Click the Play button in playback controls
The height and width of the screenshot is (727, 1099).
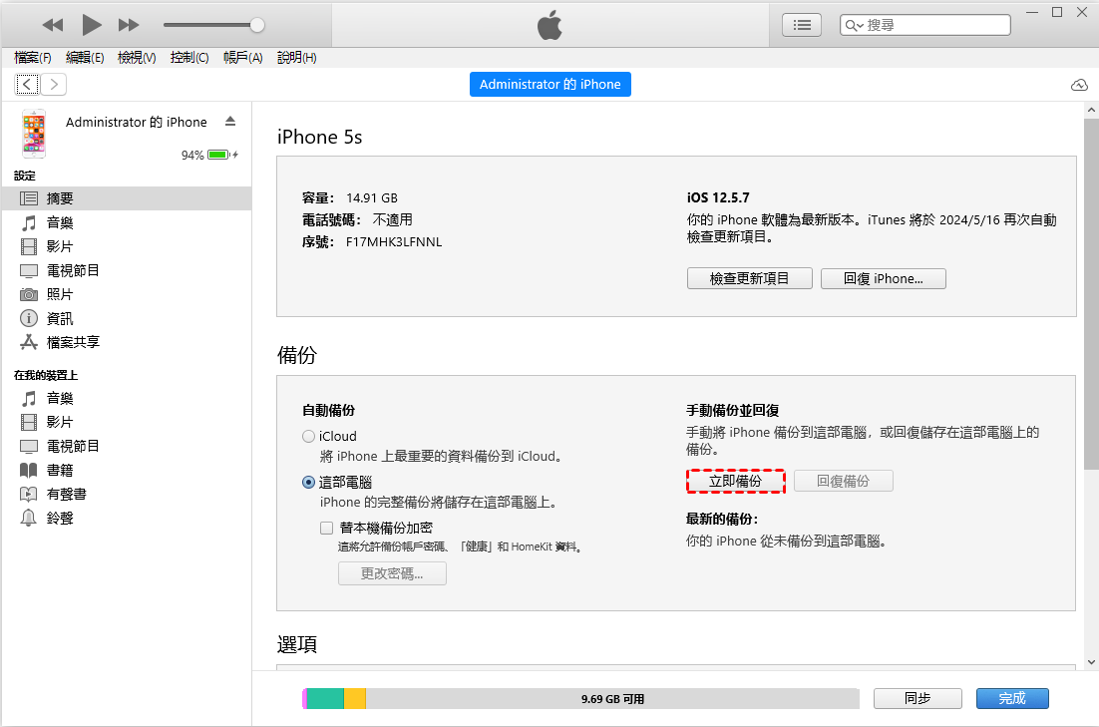[x=92, y=25]
